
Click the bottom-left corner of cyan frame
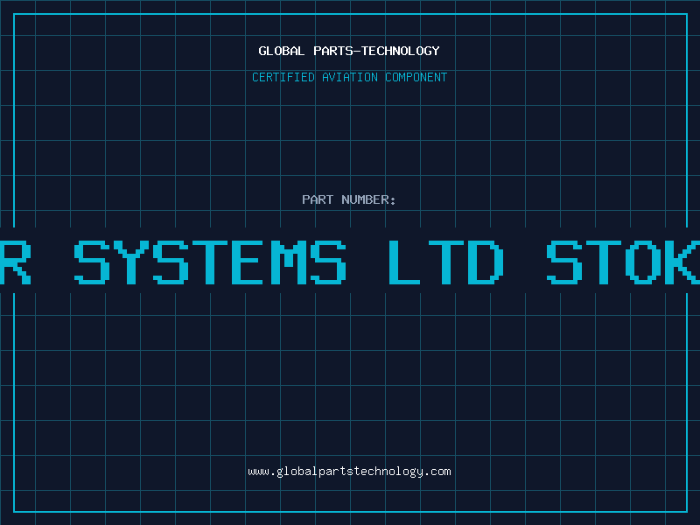14,512
